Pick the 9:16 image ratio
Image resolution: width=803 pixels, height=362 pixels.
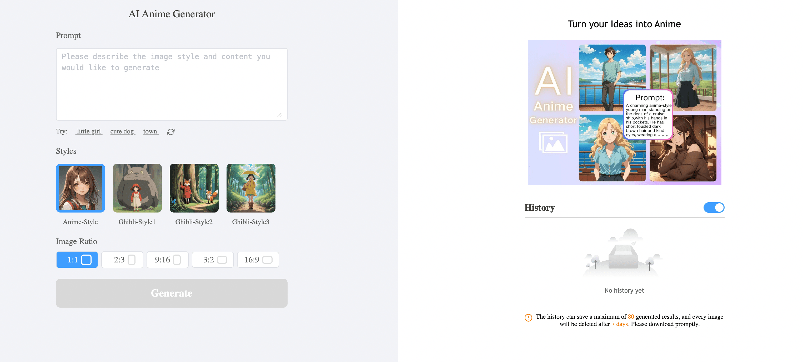[x=167, y=260]
